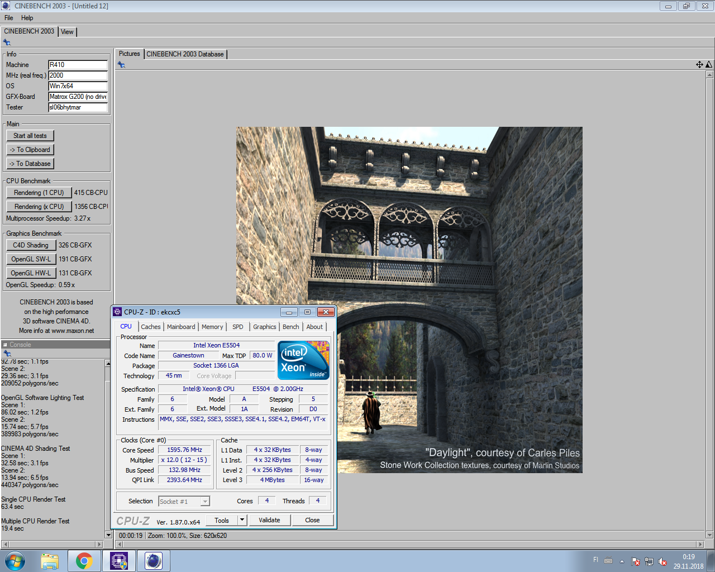Click the To Database button
The image size is (715, 572).
coord(30,164)
